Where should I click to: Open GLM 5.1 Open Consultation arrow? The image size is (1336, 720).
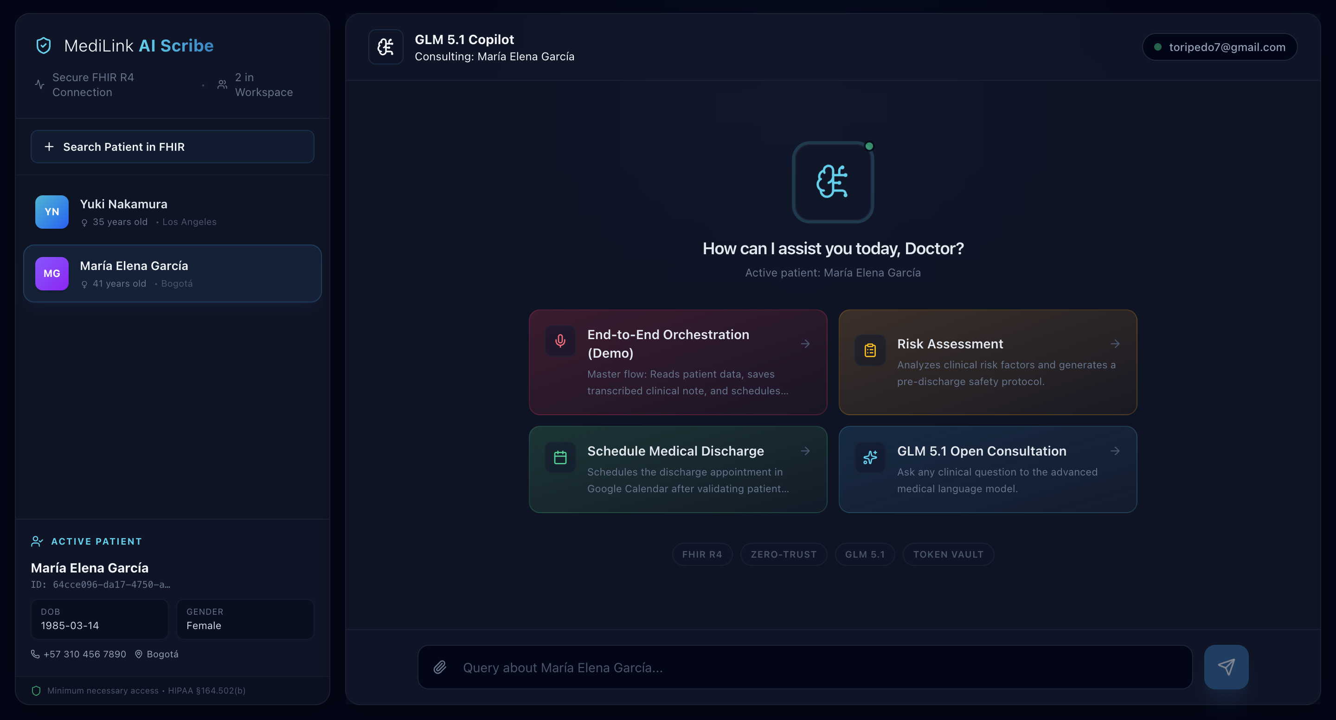(1115, 451)
